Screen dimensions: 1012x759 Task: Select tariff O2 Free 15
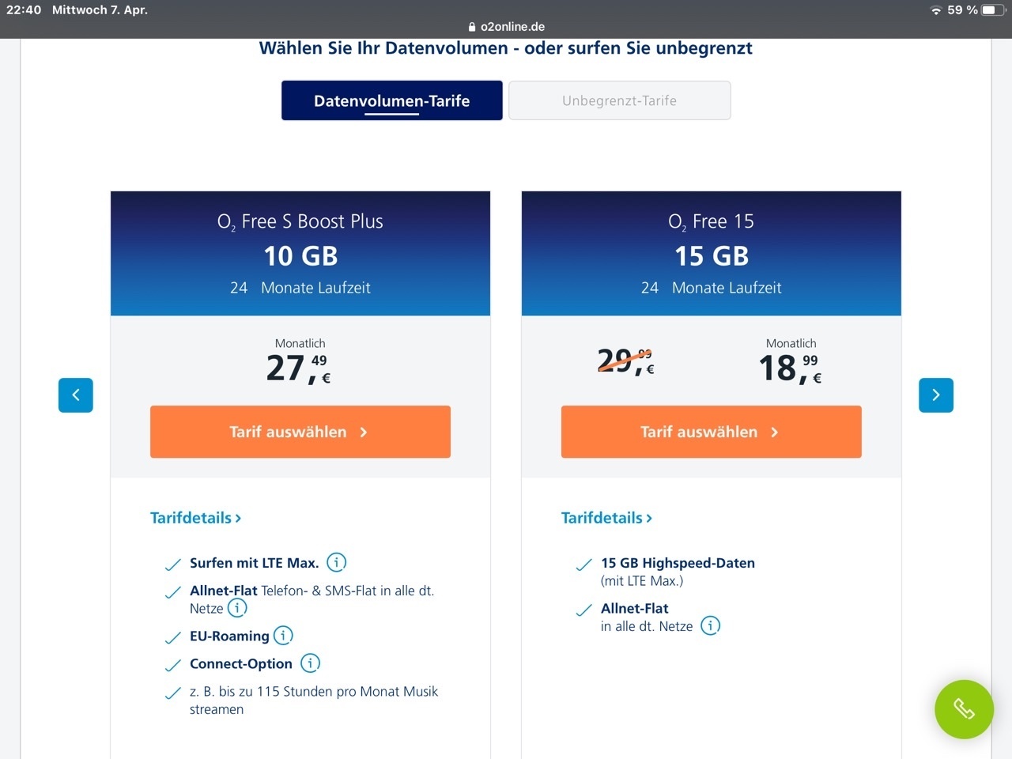point(712,432)
